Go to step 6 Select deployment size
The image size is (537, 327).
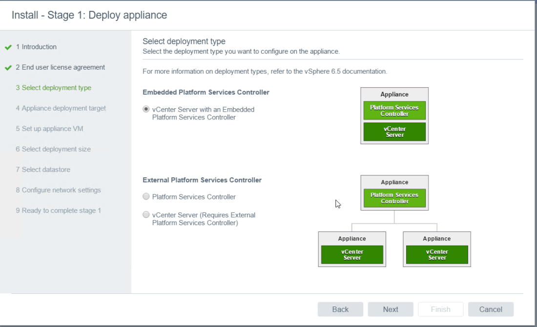coord(53,149)
